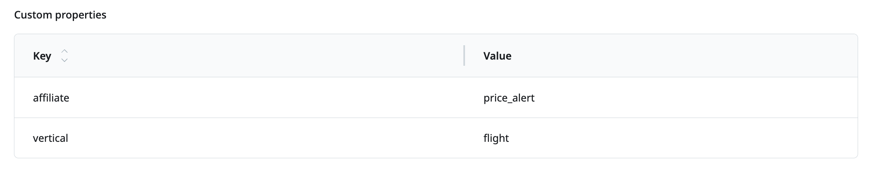Image resolution: width=870 pixels, height=171 pixels.
Task: Click the divider between Key and Value columns
Action: pos(464,55)
